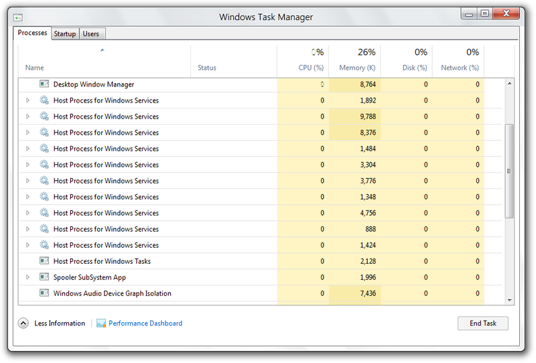Viewport: 536px width, 363px height.
Task: Click gear icon of the 1,892 K host process
Action: pyautogui.click(x=44, y=100)
